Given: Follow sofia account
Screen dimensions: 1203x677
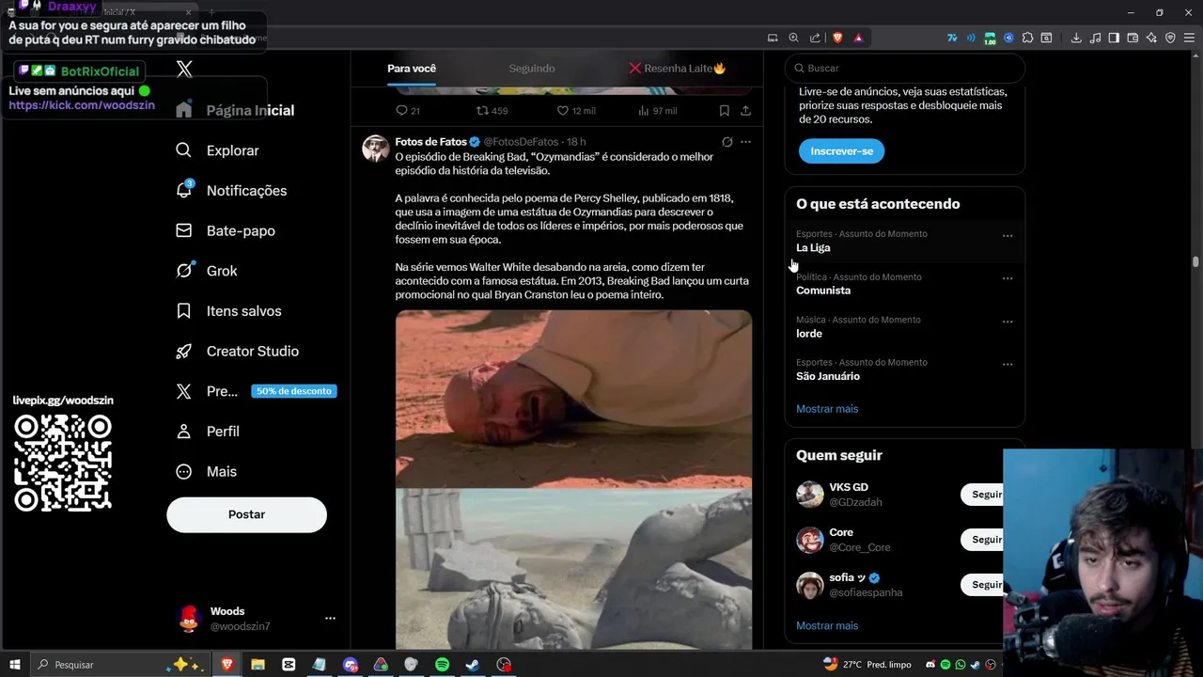Looking at the screenshot, I should click(983, 585).
